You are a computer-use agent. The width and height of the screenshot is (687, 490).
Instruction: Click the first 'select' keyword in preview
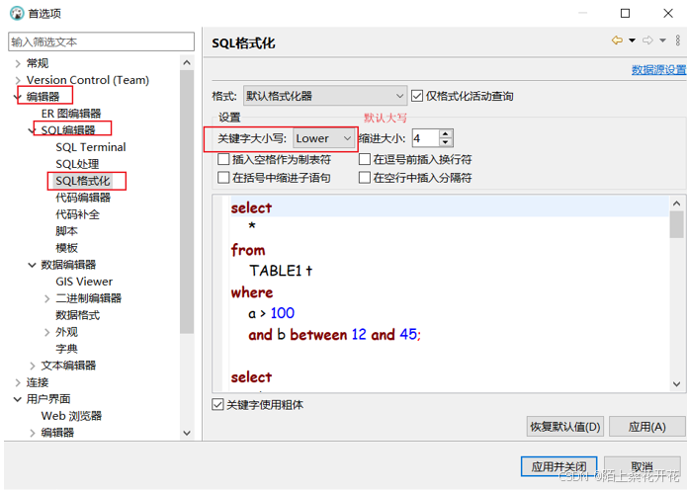pyautogui.click(x=251, y=207)
